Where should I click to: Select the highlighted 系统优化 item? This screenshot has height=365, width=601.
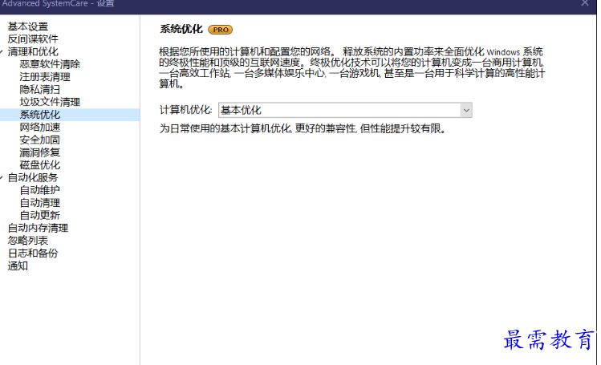pos(40,115)
